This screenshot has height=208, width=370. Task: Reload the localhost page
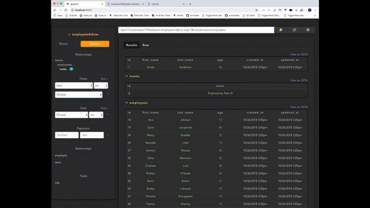[65, 10]
